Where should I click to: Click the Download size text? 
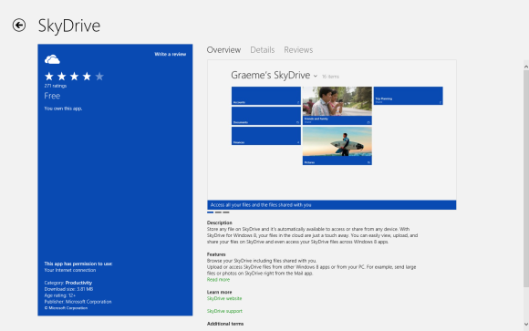[68, 289]
